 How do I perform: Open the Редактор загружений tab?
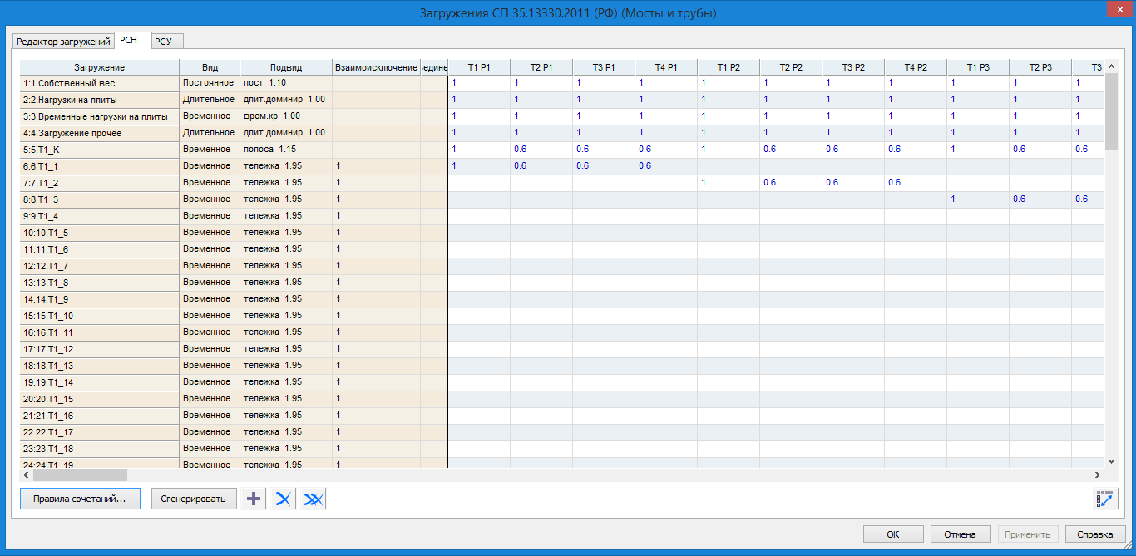click(x=63, y=42)
